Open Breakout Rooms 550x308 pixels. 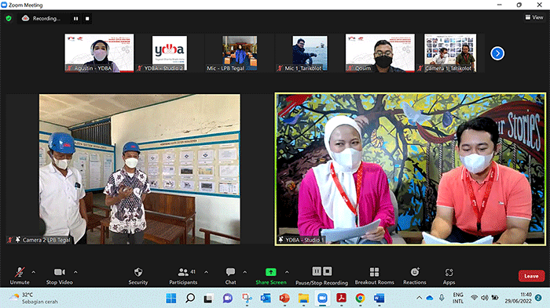pos(374,276)
